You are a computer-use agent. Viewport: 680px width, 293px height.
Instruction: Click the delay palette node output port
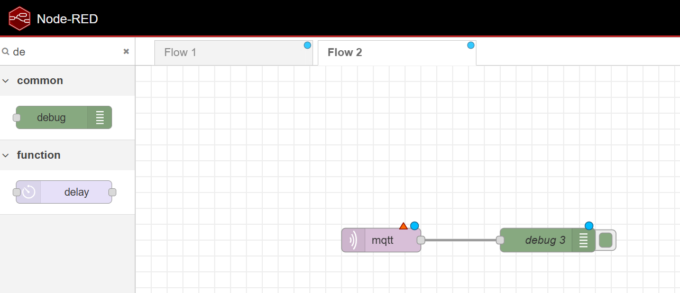tap(112, 192)
